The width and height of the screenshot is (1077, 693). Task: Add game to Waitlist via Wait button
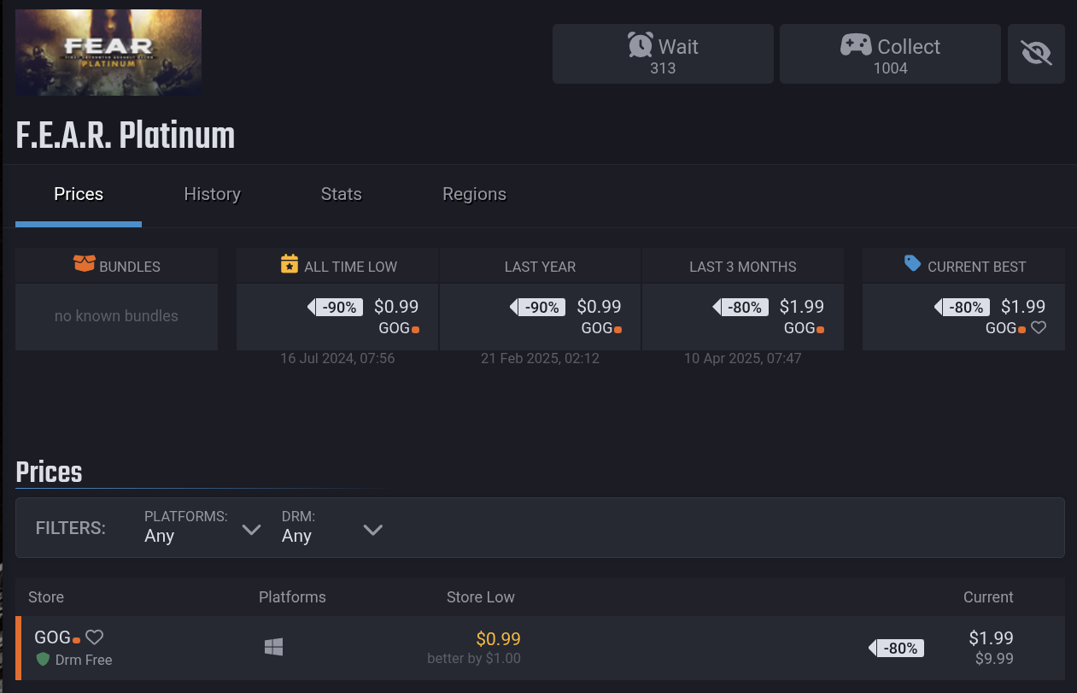point(663,54)
